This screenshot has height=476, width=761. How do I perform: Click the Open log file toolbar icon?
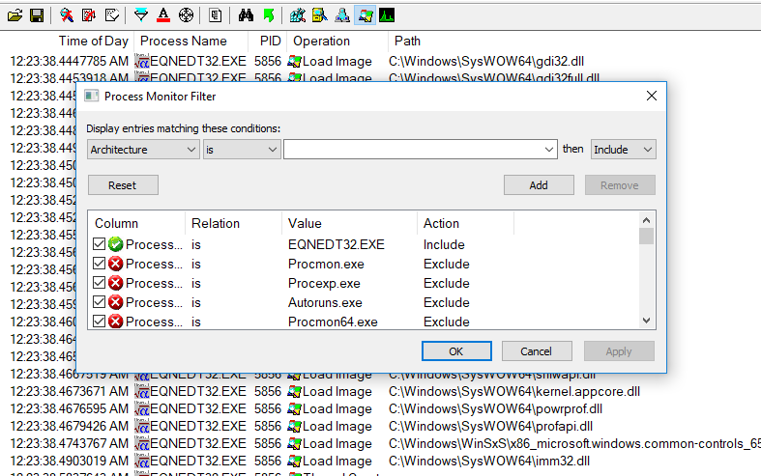(x=15, y=15)
